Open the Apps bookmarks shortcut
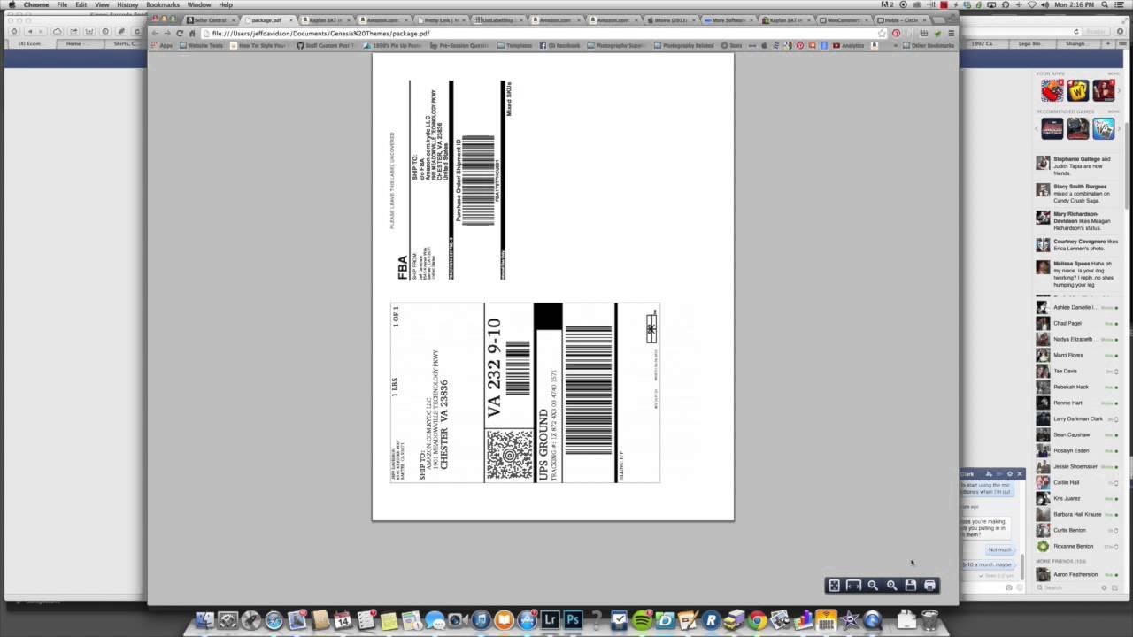 click(x=162, y=45)
